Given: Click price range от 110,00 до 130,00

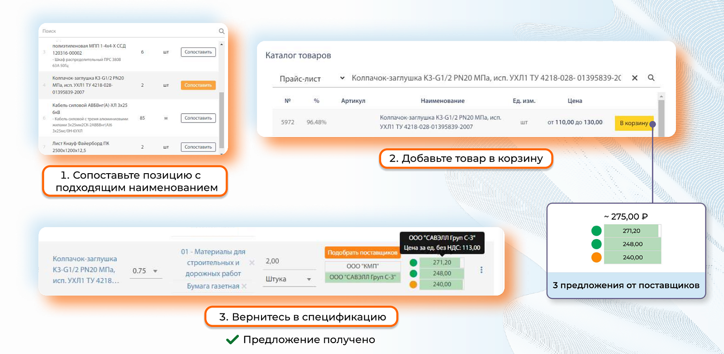Looking at the screenshot, I should point(575,122).
